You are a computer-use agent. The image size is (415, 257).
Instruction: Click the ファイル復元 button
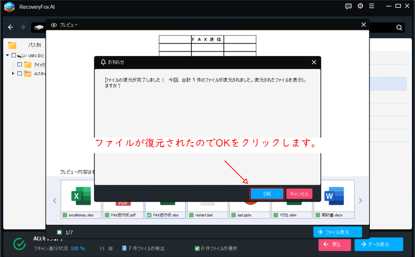coord(337,232)
